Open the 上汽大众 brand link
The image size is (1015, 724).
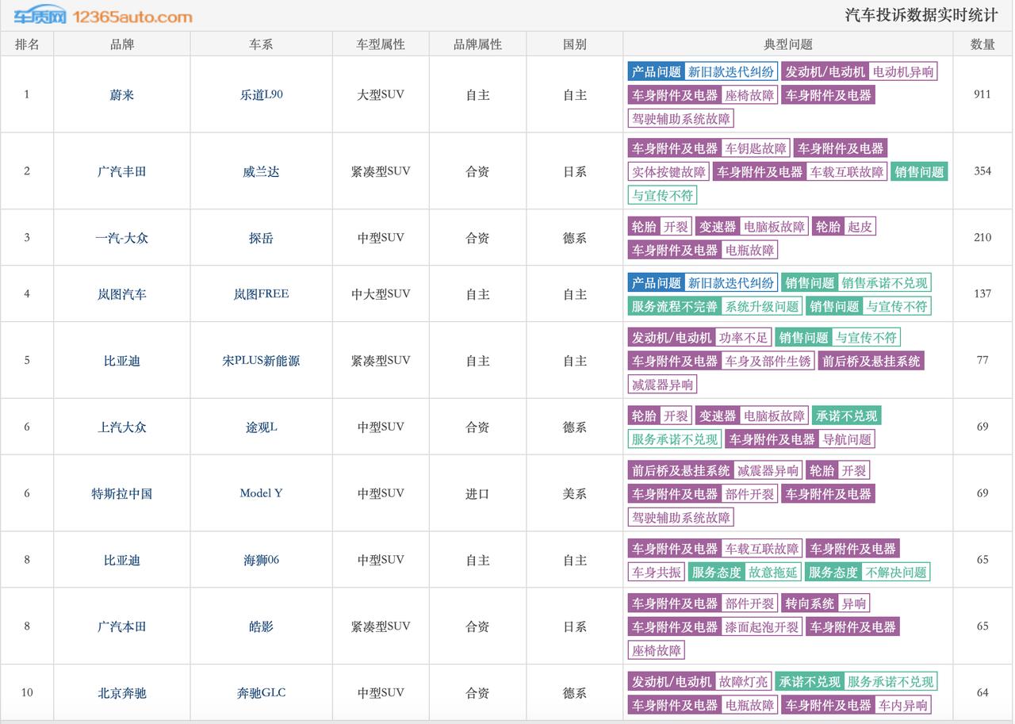point(122,427)
